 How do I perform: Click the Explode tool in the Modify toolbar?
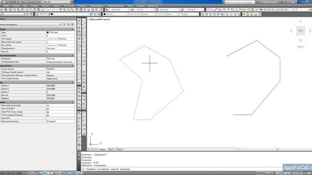point(79,83)
